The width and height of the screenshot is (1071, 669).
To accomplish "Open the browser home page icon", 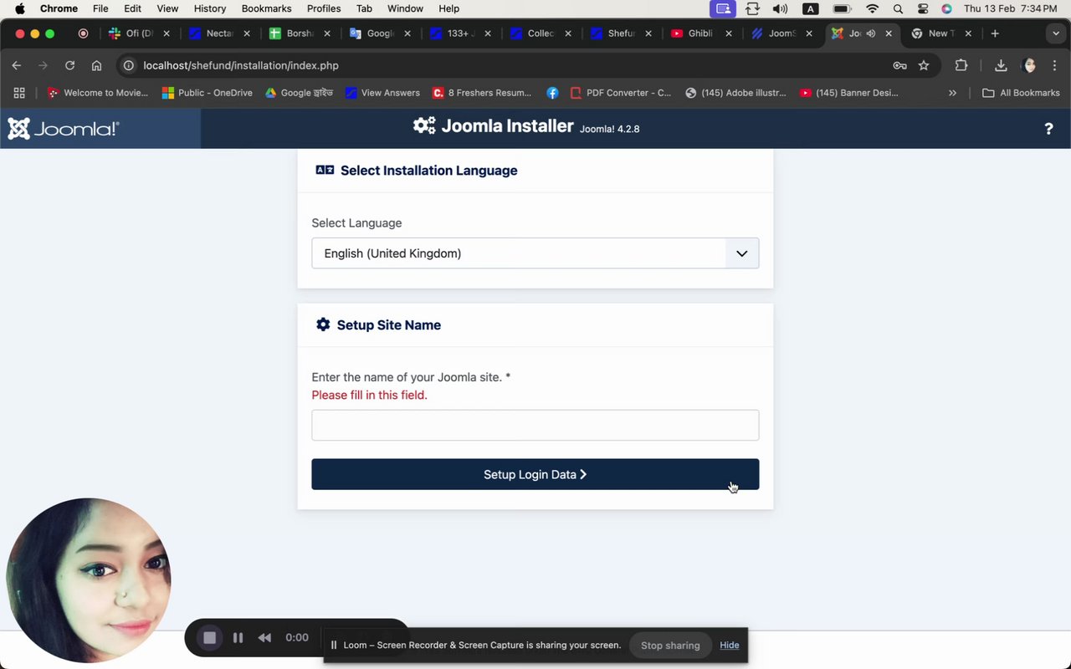I will point(97,65).
